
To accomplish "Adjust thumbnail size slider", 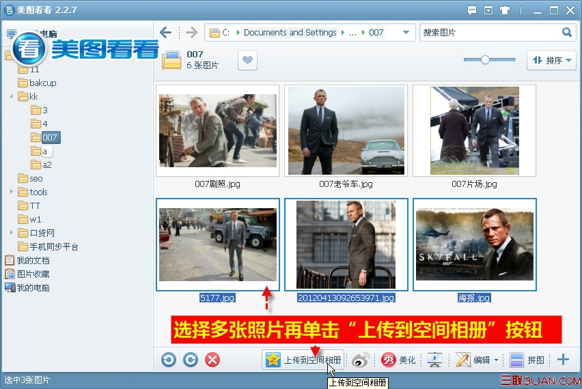I will [485, 59].
